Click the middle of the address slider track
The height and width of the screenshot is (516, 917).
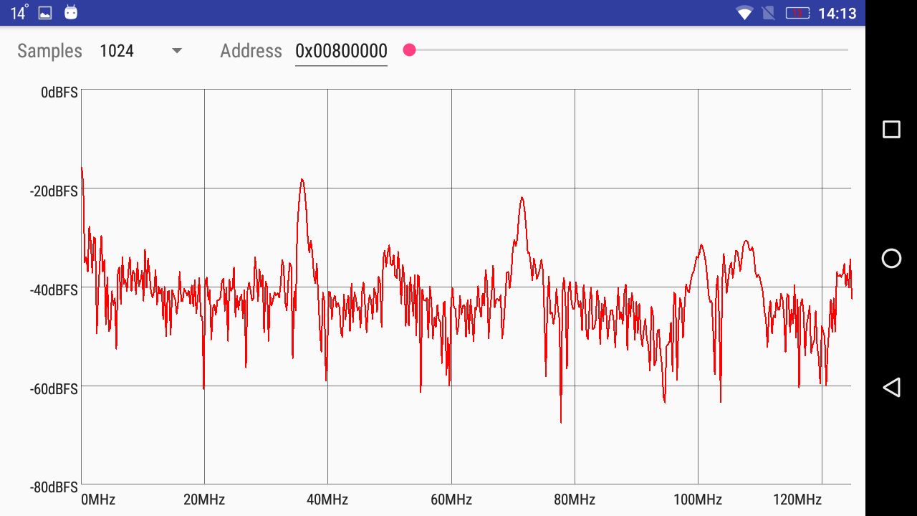628,49
